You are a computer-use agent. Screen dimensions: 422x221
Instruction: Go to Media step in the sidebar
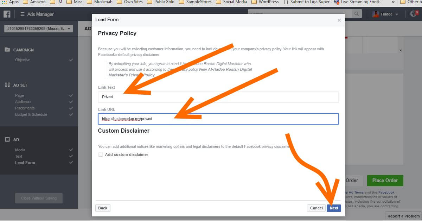tap(20, 150)
